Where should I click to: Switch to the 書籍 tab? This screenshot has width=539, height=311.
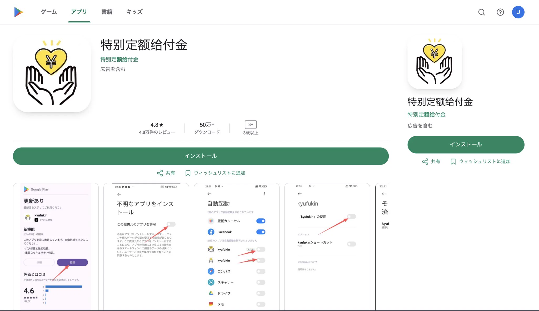click(107, 12)
